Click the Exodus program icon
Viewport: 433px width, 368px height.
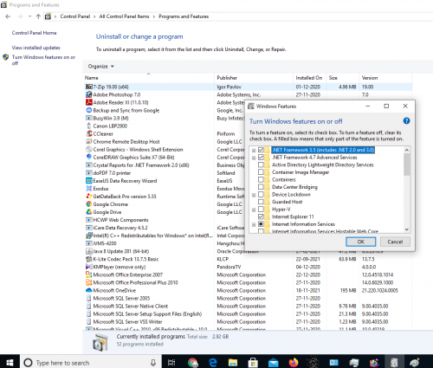click(x=89, y=189)
